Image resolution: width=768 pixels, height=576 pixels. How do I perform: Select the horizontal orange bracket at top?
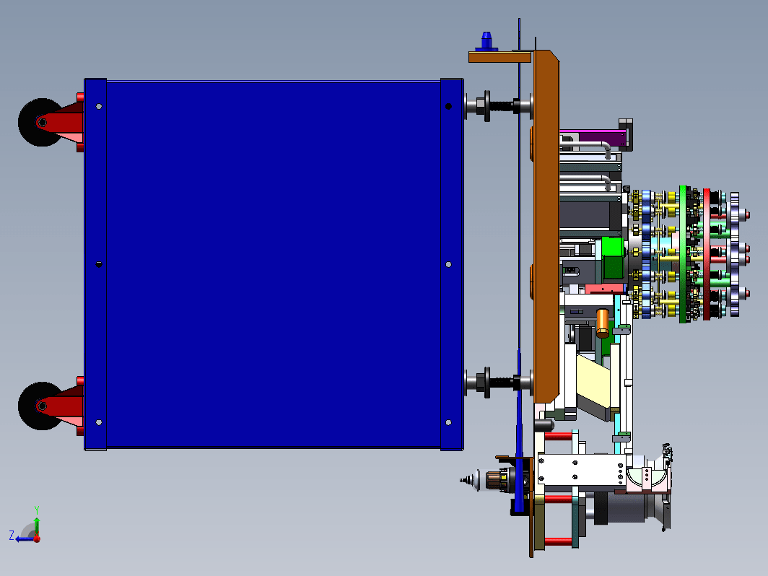coord(499,57)
